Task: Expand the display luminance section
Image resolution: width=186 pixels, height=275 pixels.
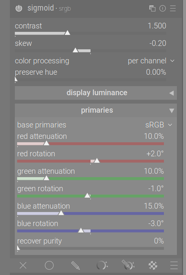Action: pyautogui.click(x=96, y=93)
